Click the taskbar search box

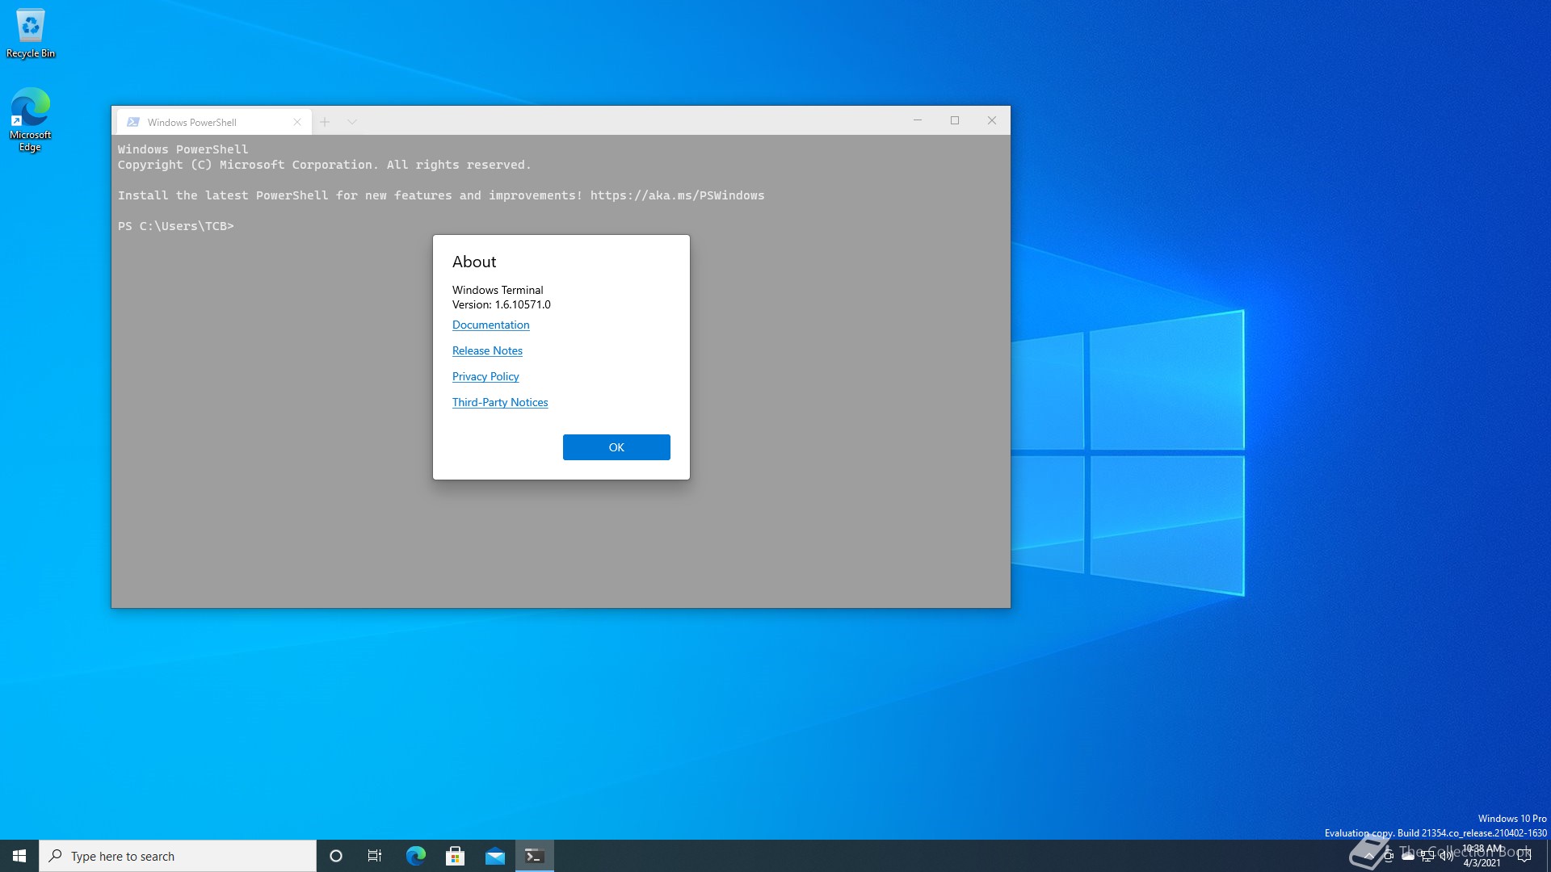[178, 856]
